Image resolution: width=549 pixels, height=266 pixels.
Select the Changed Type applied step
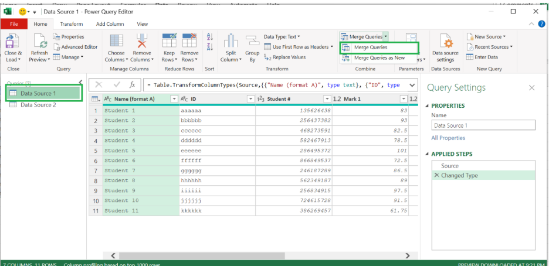pos(483,175)
